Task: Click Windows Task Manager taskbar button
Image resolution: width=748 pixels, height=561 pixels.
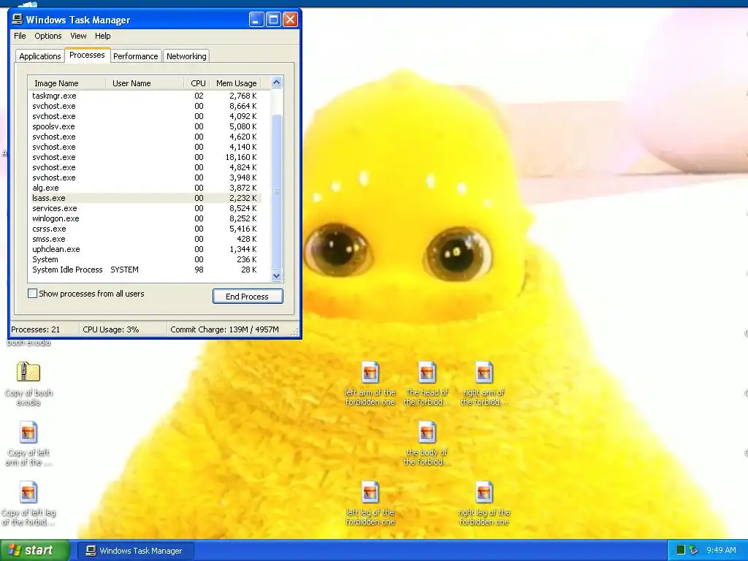Action: [135, 551]
